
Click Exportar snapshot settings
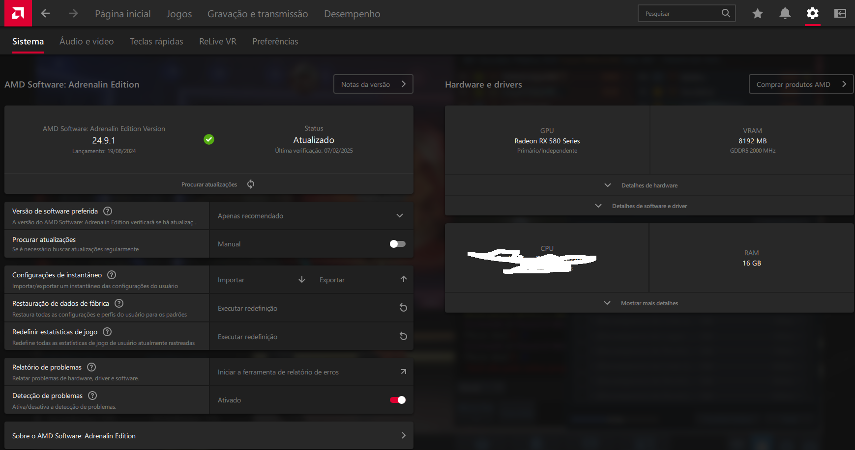332,280
